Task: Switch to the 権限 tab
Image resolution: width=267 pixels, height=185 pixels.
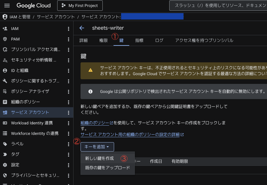Action: pyautogui.click(x=103, y=40)
